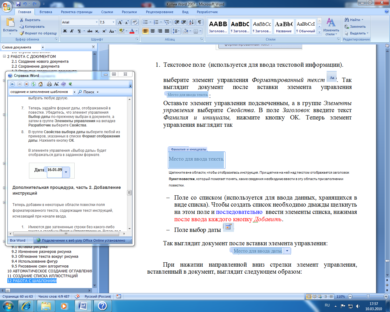Decrease font size with shrink font icon

(x=127, y=22)
